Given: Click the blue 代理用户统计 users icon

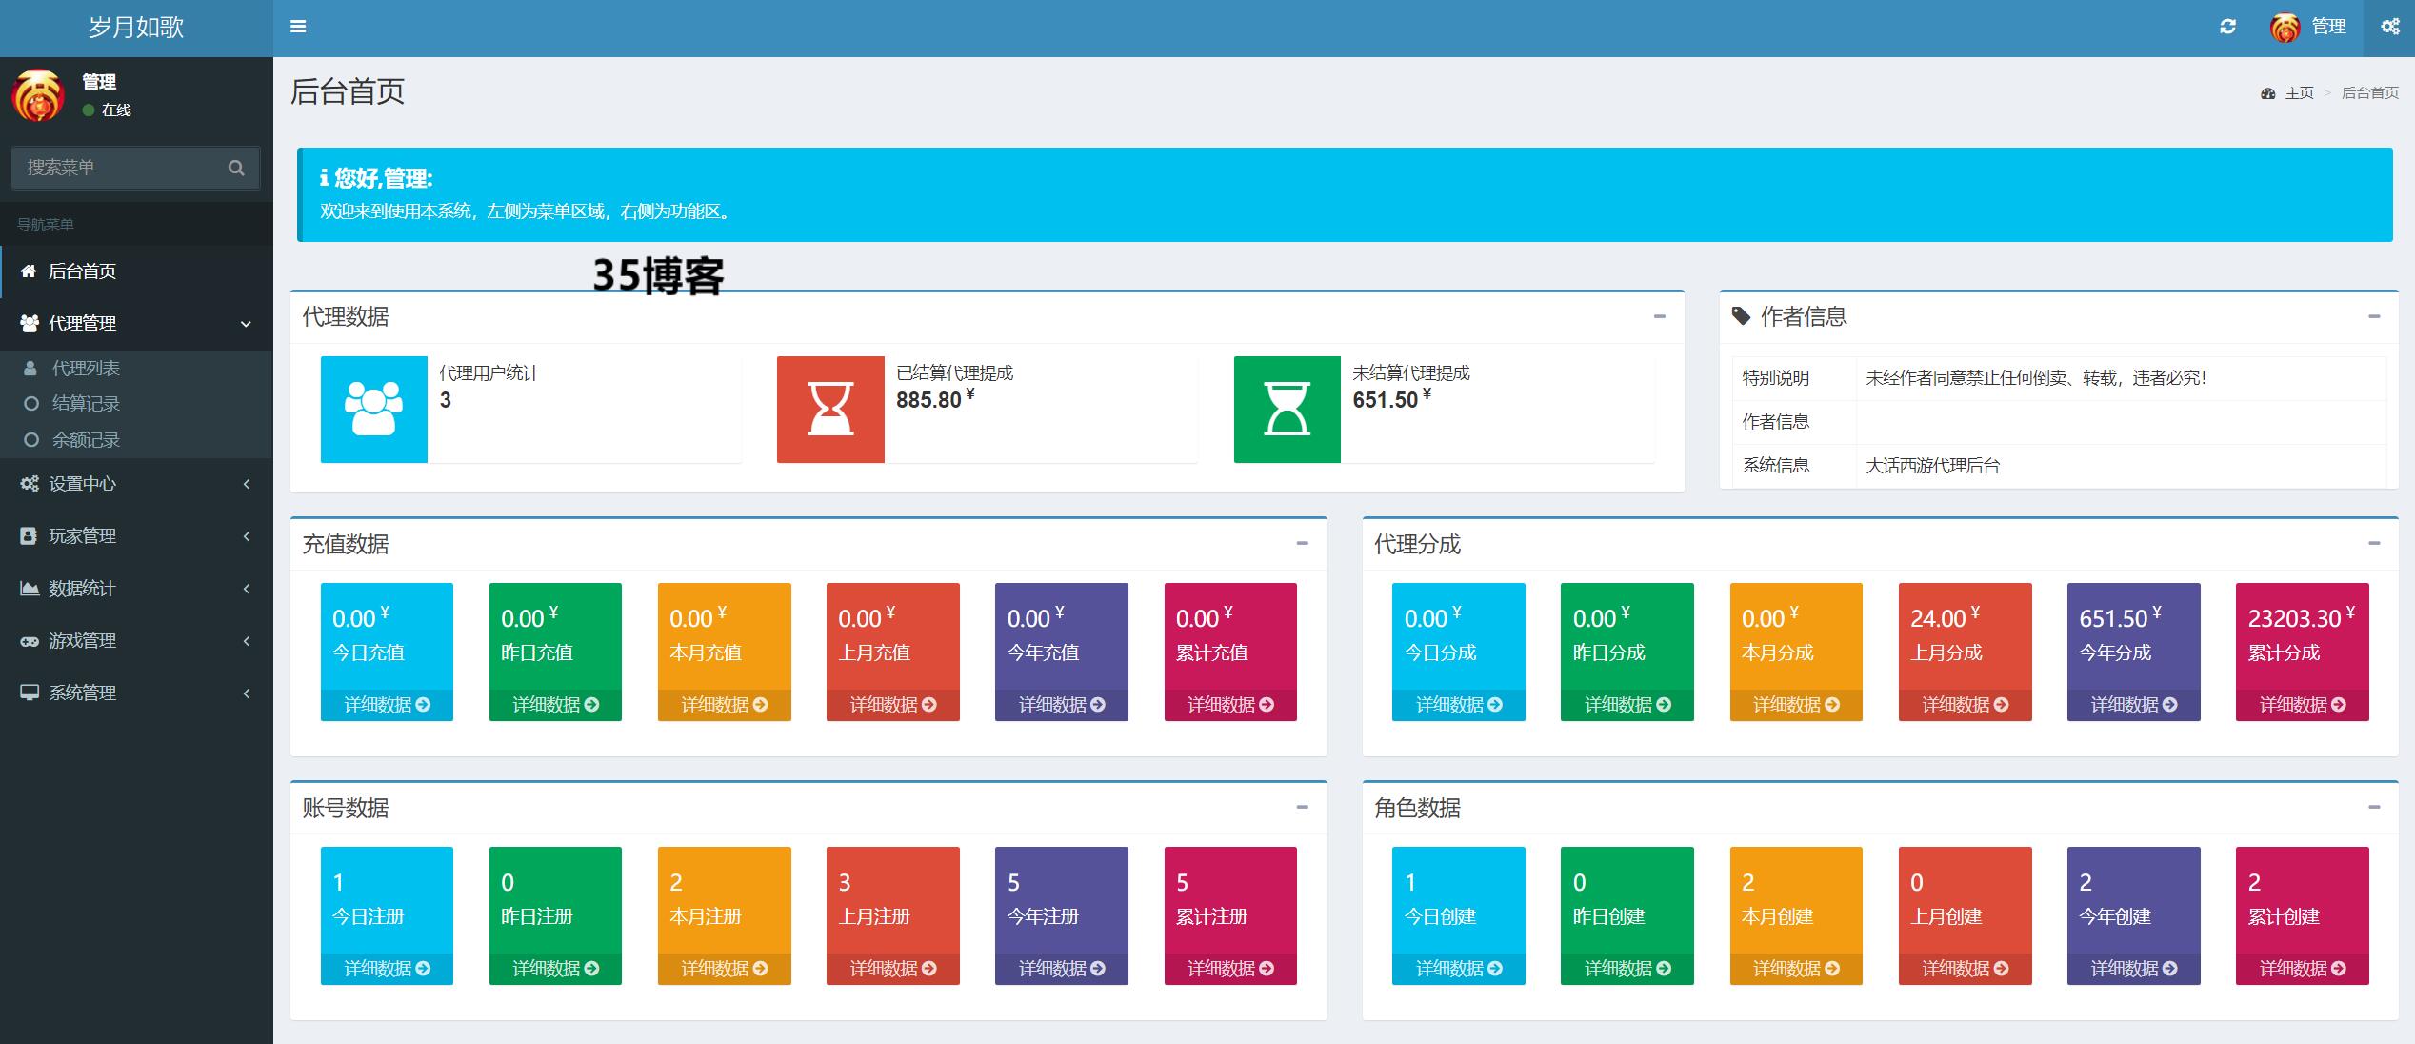Looking at the screenshot, I should [x=373, y=410].
